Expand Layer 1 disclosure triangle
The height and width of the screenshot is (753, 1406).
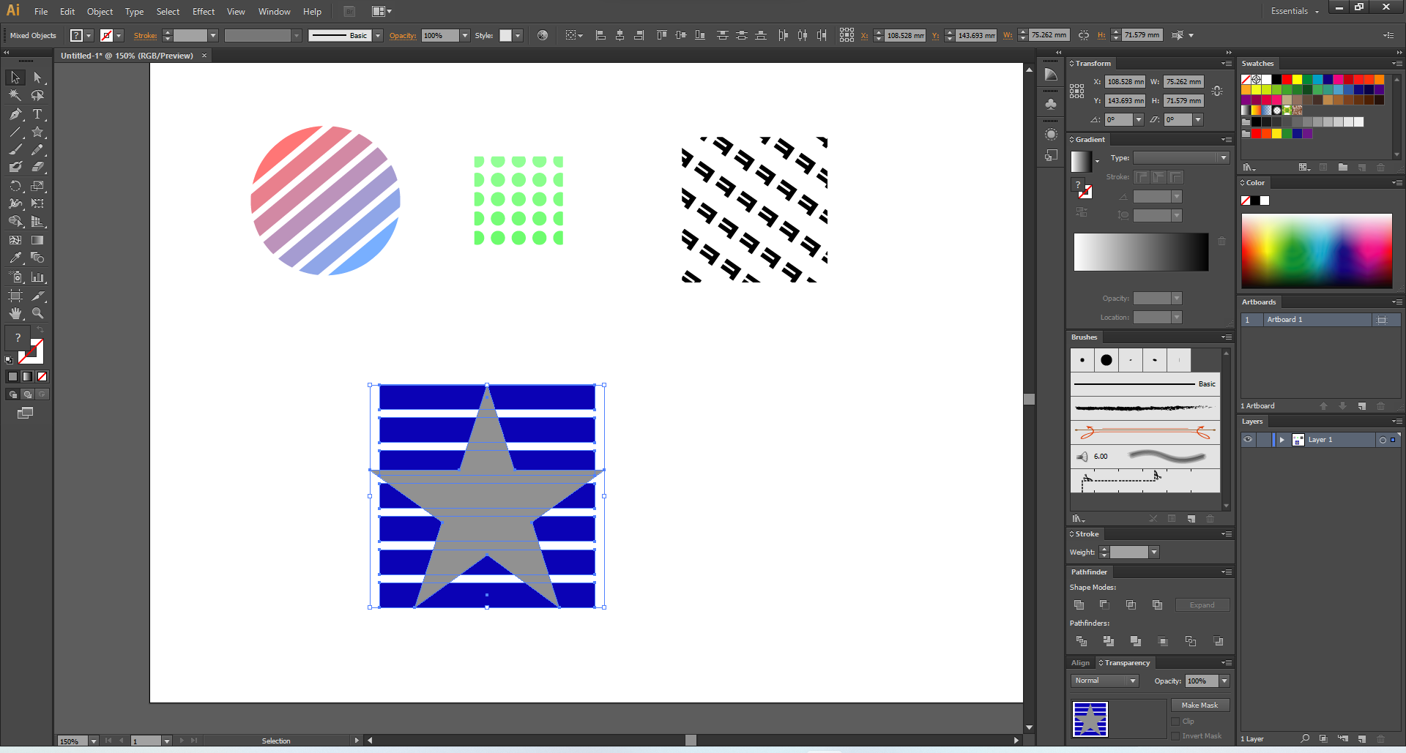tap(1282, 440)
